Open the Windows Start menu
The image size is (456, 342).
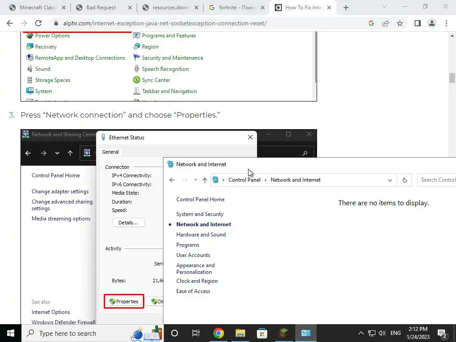(x=11, y=333)
